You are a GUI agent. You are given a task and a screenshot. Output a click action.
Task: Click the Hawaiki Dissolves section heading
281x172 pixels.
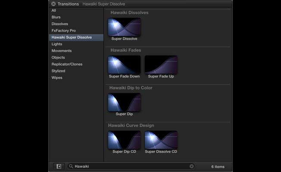point(129,12)
